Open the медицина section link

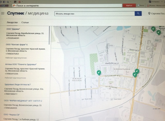(x=38, y=13)
